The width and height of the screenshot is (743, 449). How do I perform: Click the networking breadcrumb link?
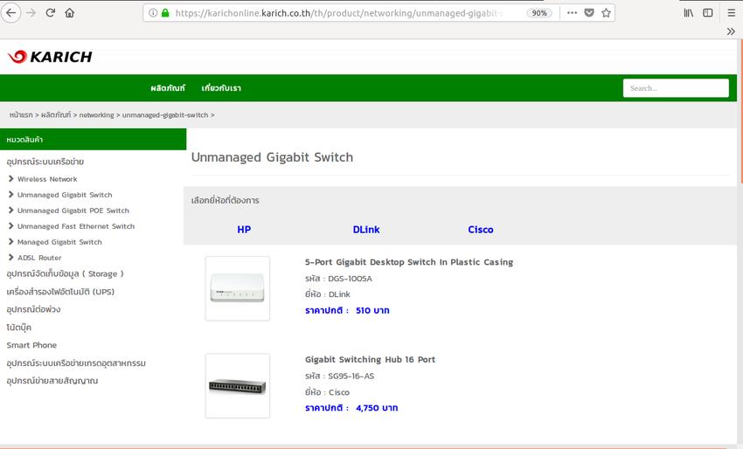(x=96, y=115)
